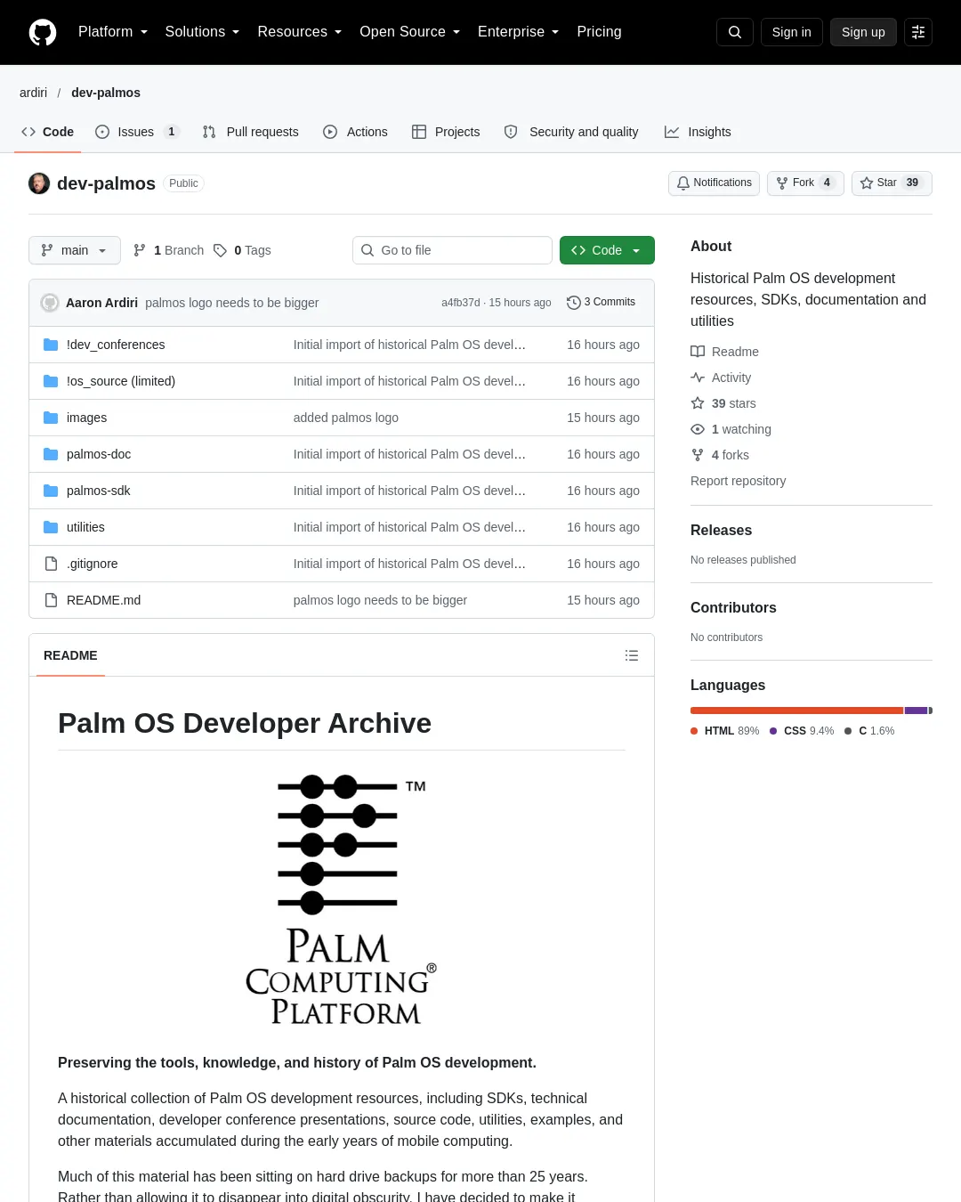
Task: Click the tag icon beside 0 Tags
Action: click(221, 250)
